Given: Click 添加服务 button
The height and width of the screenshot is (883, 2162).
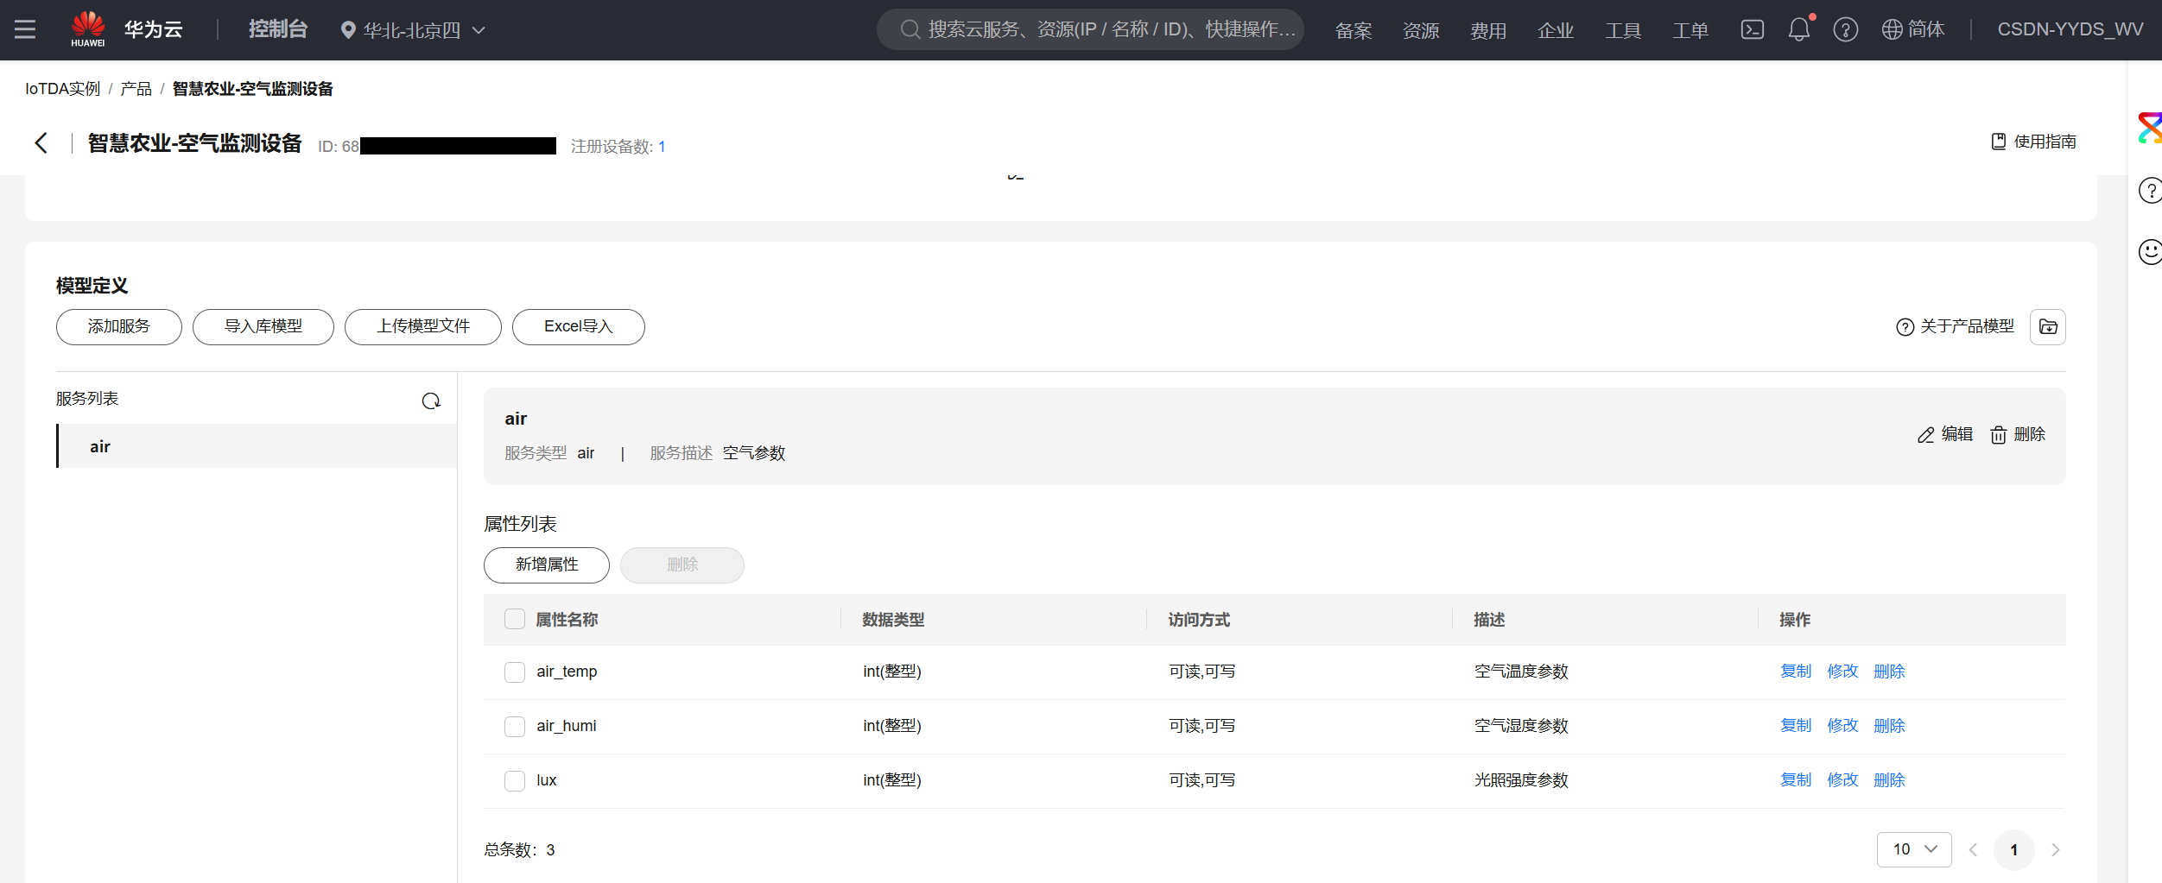Looking at the screenshot, I should [x=119, y=326].
